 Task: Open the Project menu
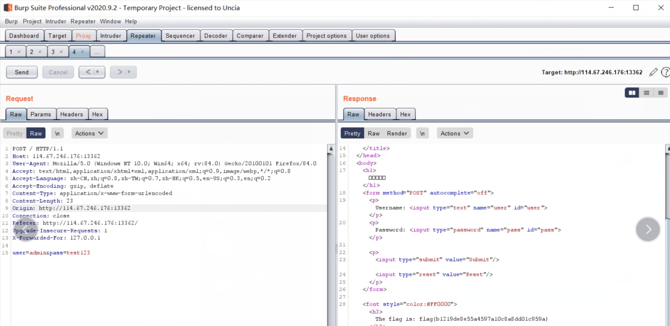tap(32, 21)
